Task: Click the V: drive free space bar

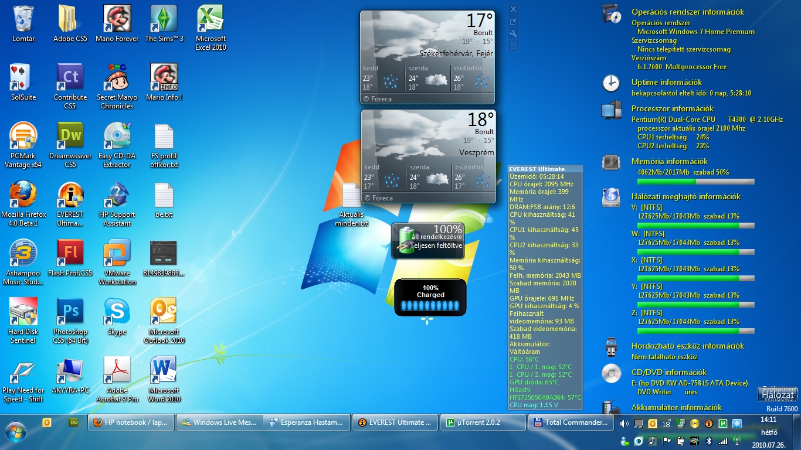Action: point(695,225)
